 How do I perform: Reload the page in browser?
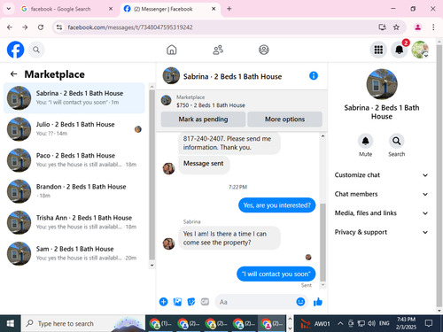click(x=41, y=27)
